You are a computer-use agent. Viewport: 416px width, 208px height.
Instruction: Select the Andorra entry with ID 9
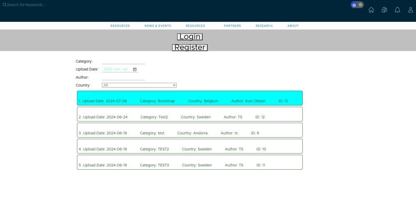(190, 130)
